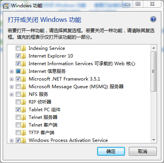Select Internet Information Services 可承载的 Web 核心 item
This screenshot has height=163, width=164.
(82, 64)
